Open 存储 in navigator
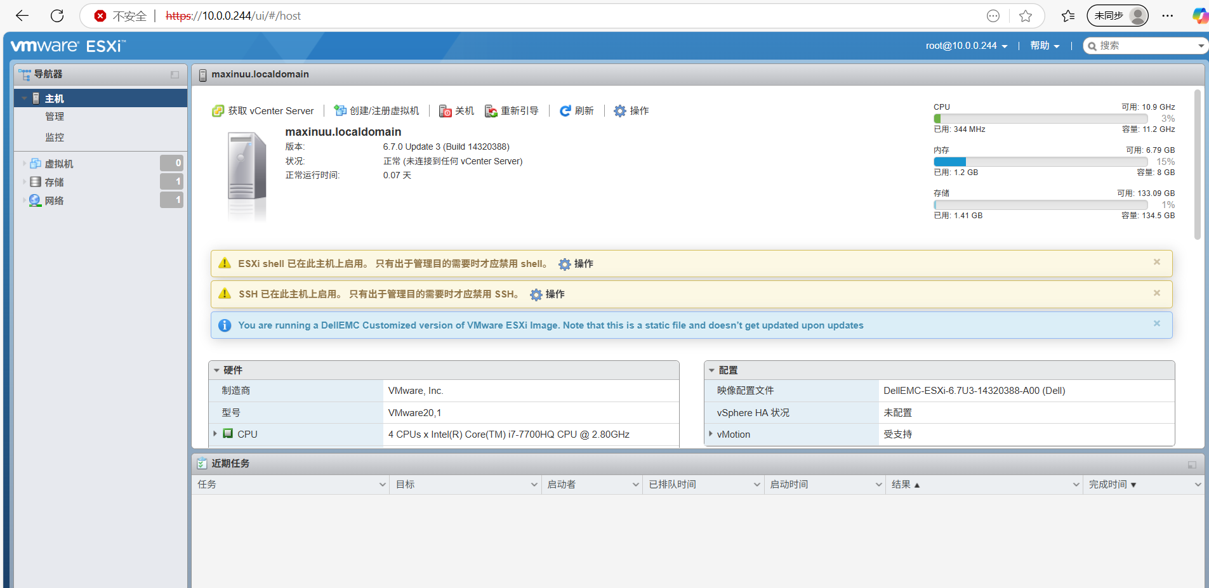This screenshot has height=588, width=1209. [x=55, y=182]
